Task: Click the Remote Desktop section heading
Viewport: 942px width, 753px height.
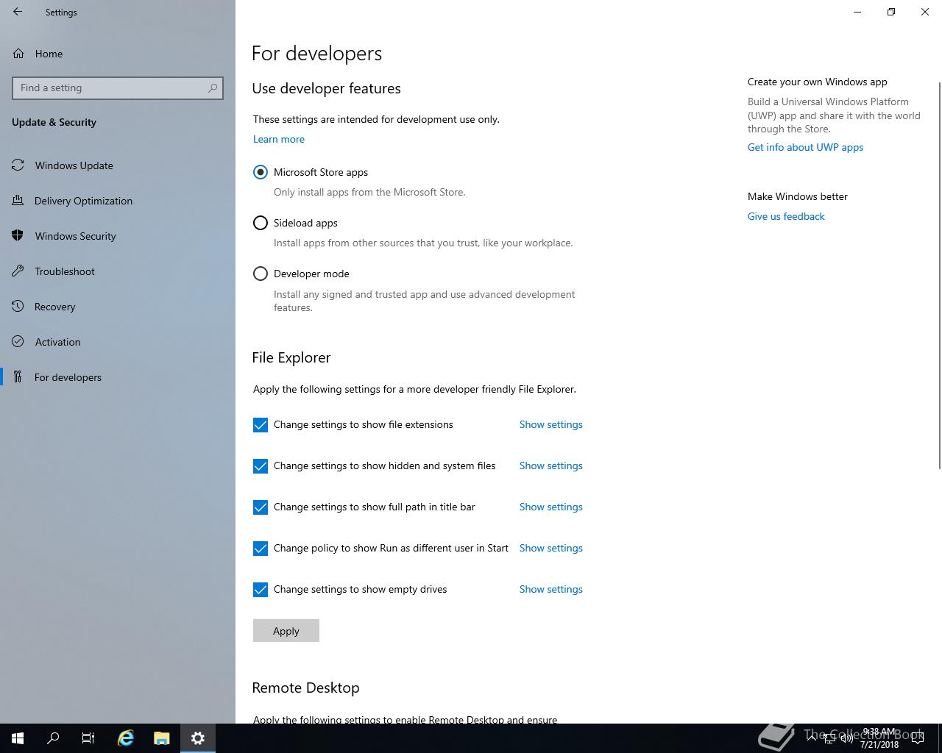Action: click(x=306, y=688)
